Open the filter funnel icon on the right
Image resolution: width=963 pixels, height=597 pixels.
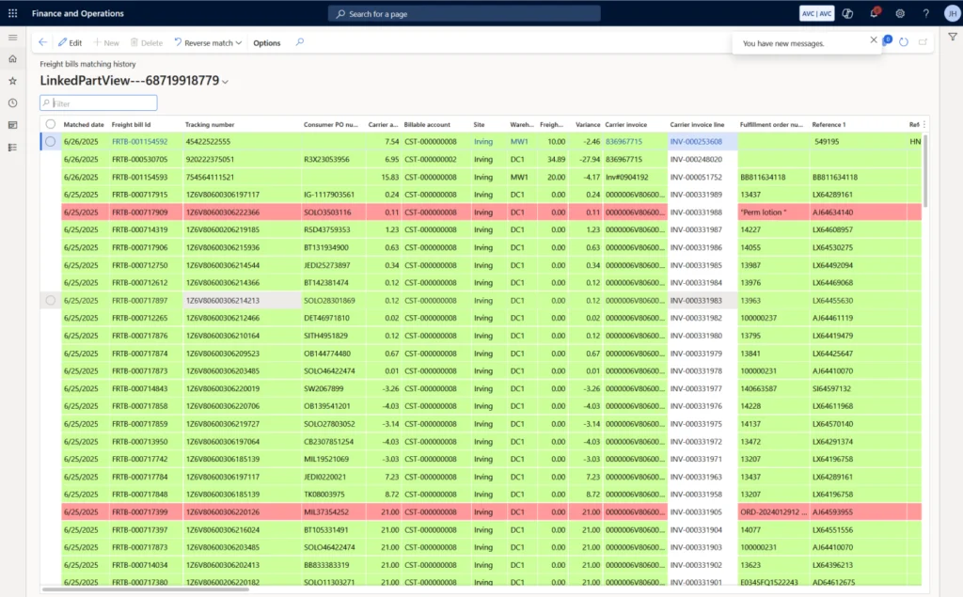pyautogui.click(x=953, y=36)
